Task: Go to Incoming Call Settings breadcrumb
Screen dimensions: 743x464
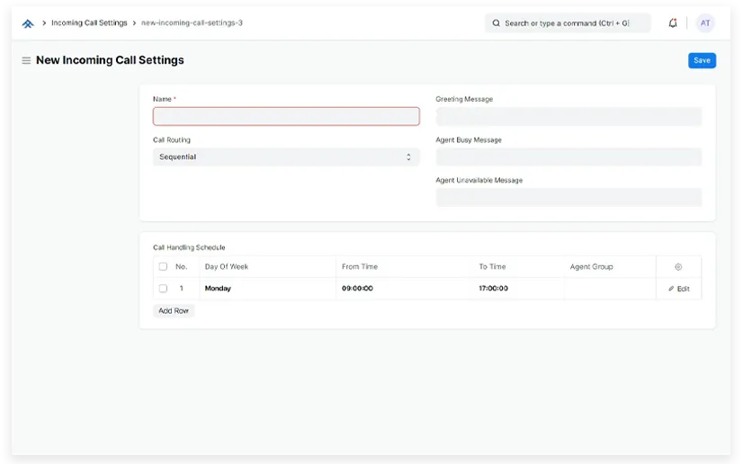Action: (89, 23)
